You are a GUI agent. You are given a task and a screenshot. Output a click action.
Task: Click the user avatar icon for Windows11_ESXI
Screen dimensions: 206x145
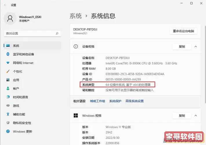click(10, 19)
